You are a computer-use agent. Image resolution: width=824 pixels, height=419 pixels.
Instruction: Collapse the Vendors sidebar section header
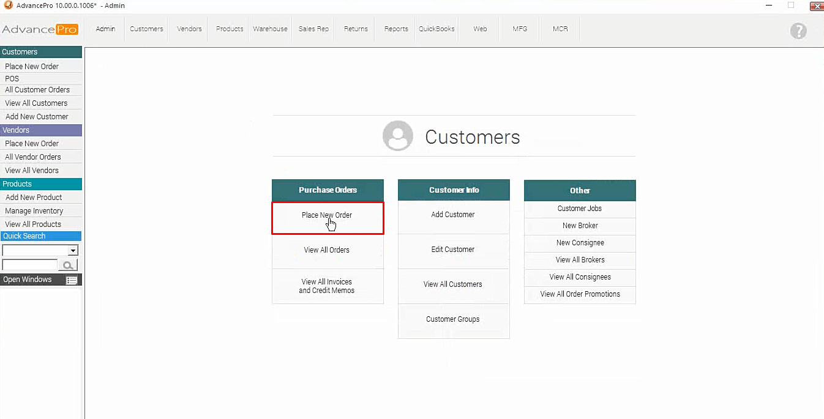coord(40,130)
